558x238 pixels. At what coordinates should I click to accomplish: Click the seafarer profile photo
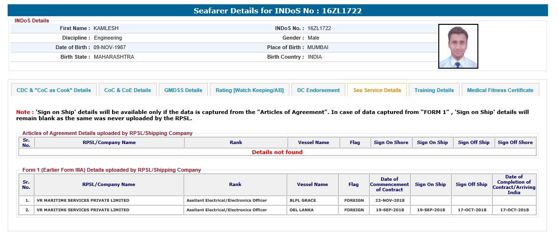tap(458, 46)
